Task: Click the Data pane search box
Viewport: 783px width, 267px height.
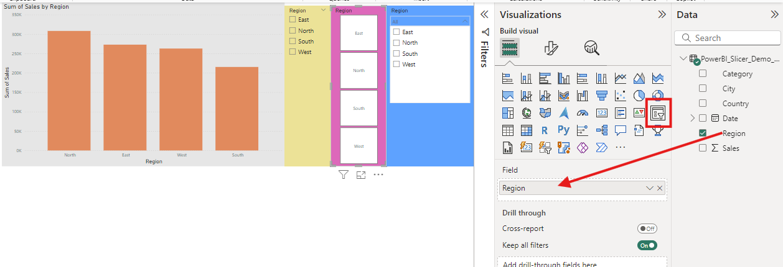Action: 728,38
